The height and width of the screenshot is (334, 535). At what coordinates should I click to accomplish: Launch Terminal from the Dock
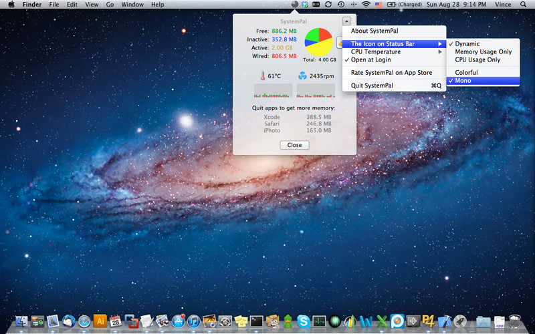[x=257, y=321]
